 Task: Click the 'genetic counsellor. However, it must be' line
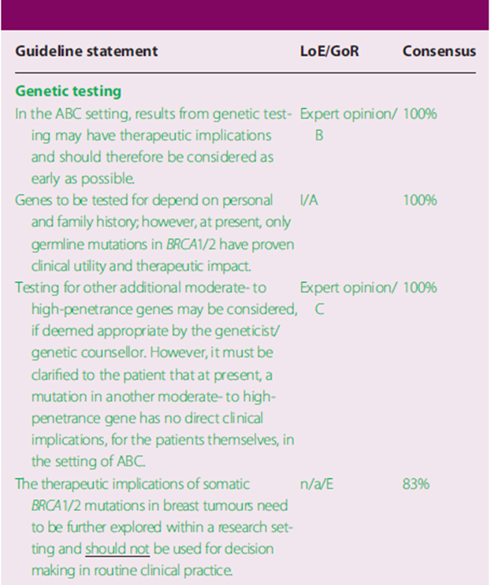click(x=147, y=352)
